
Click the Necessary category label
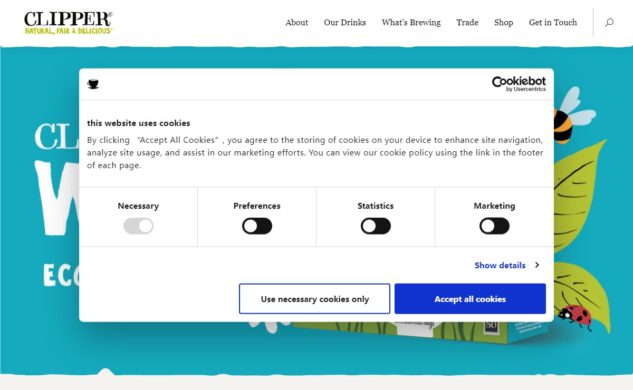[x=138, y=206]
